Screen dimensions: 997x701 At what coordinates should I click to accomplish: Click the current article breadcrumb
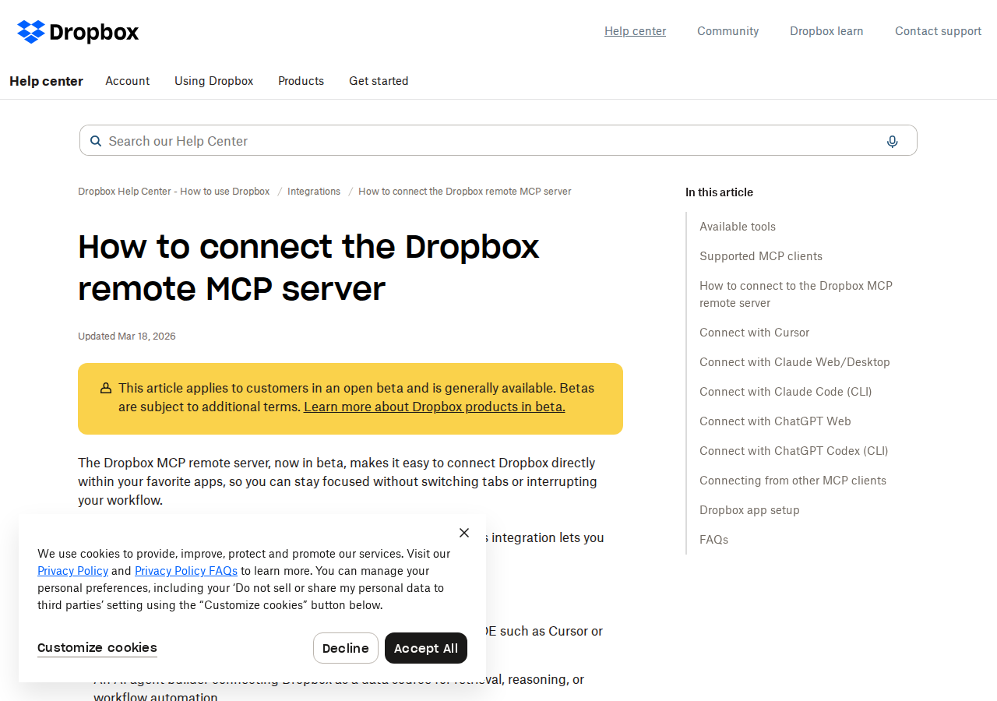point(465,192)
